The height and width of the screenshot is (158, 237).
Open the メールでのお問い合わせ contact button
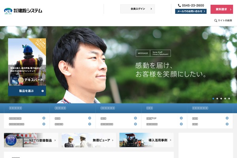tap(191, 11)
